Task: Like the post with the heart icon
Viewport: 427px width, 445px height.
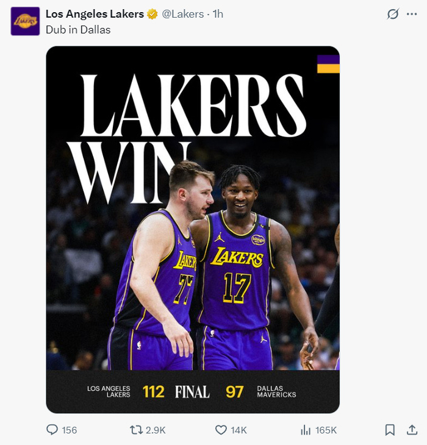Action: coord(221,430)
